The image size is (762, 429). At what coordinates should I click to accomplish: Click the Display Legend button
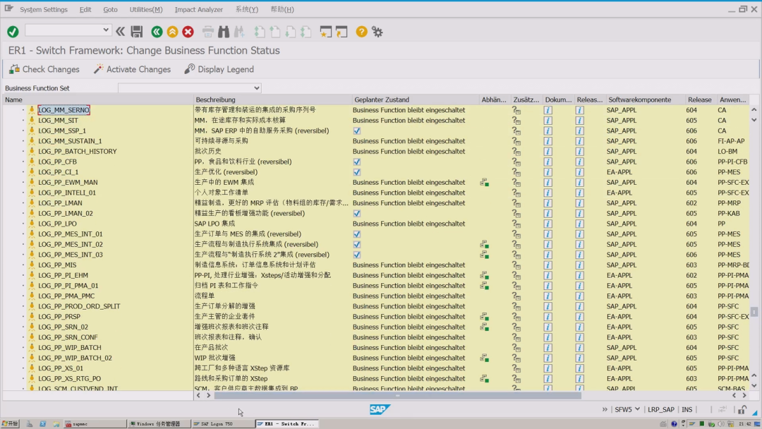point(219,69)
